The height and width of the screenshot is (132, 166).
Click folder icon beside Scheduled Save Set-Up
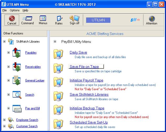[x=58, y=124]
